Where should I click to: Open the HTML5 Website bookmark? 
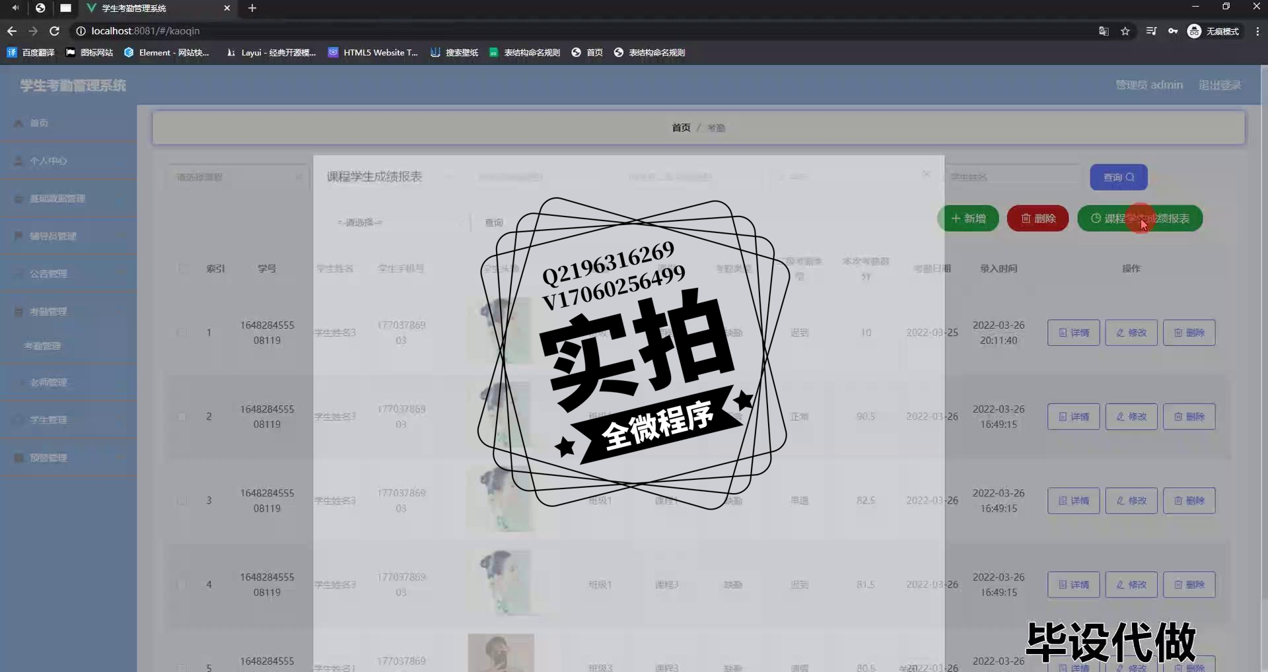tap(373, 52)
